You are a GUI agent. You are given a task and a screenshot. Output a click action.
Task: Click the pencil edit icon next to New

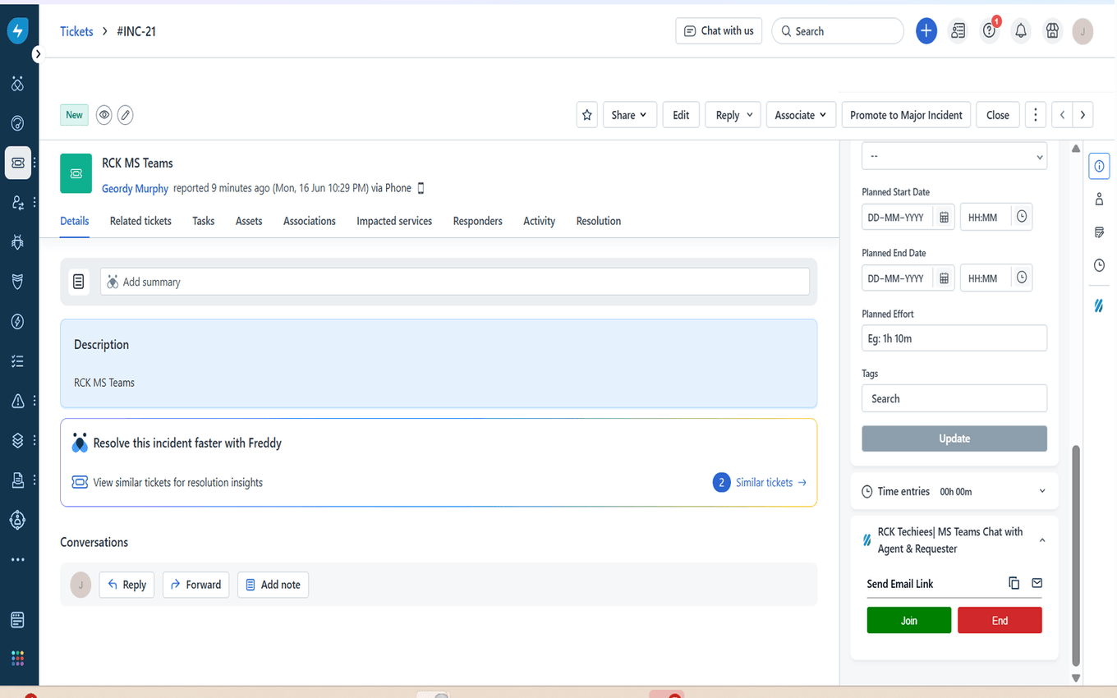[x=125, y=115]
